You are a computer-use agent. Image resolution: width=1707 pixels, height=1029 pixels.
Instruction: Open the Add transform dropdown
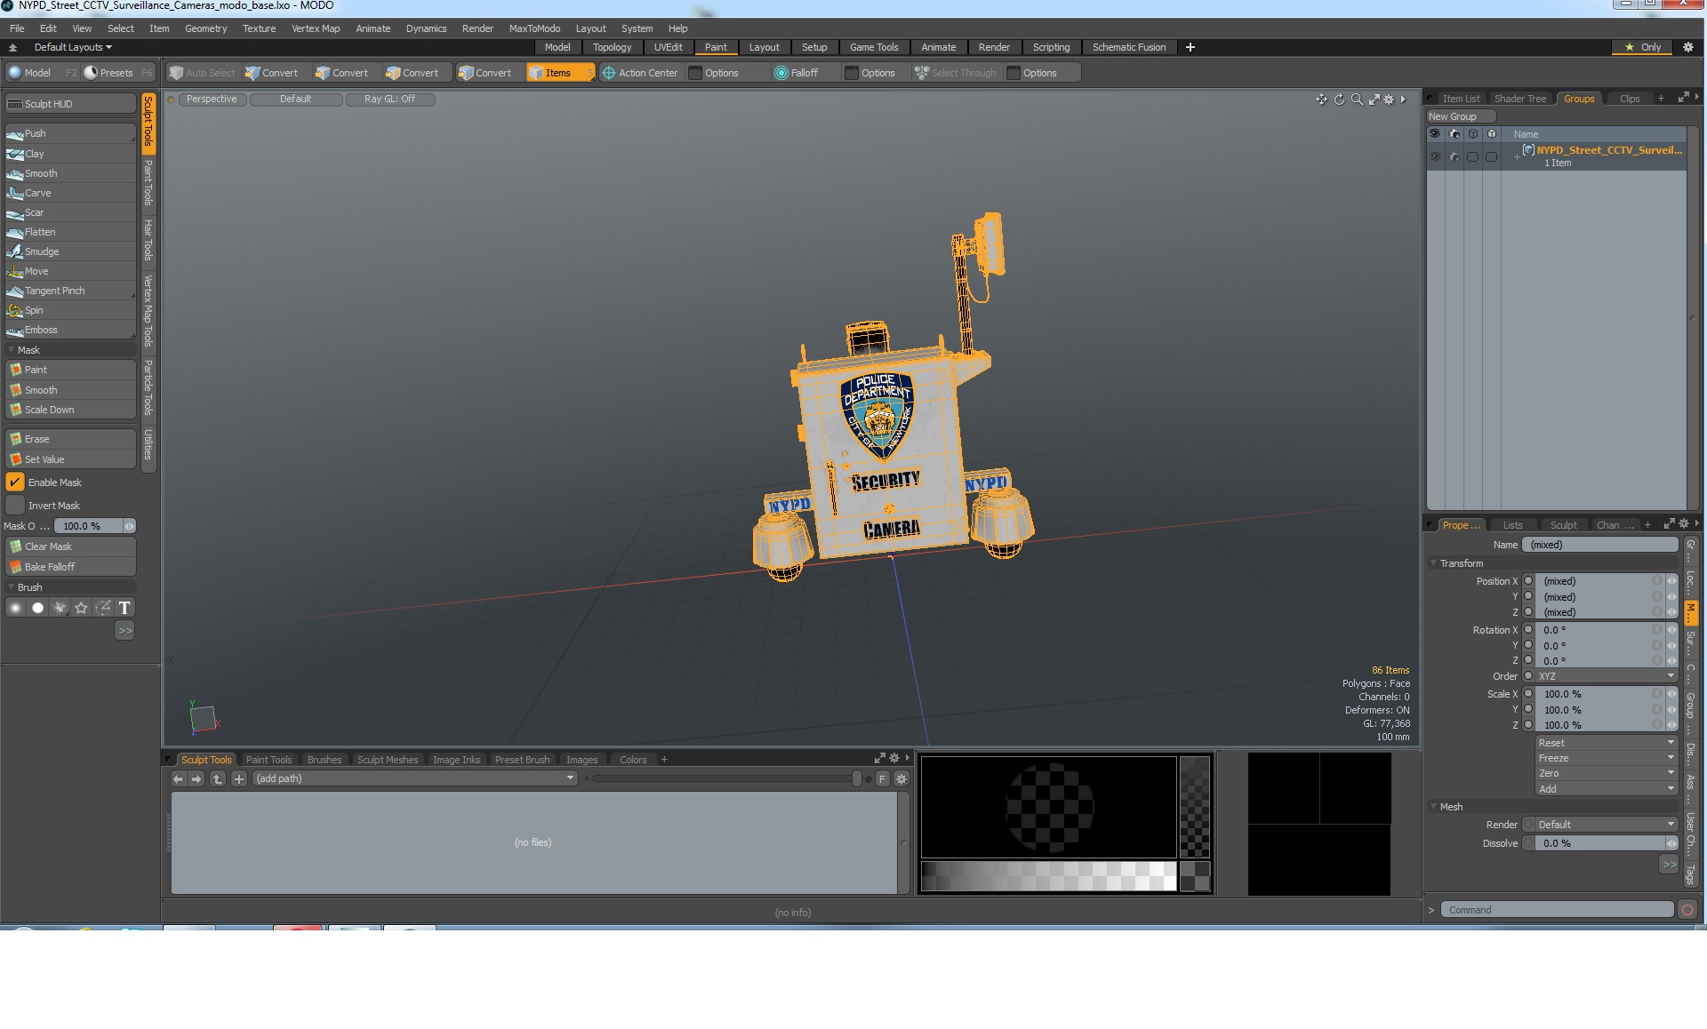[x=1606, y=788]
